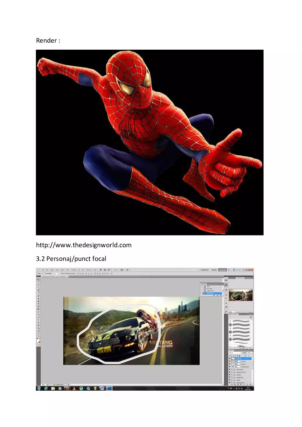Screen dimensions: 302x427
Task: Open the zoom level dropdown in application bar
Action: [116, 270]
